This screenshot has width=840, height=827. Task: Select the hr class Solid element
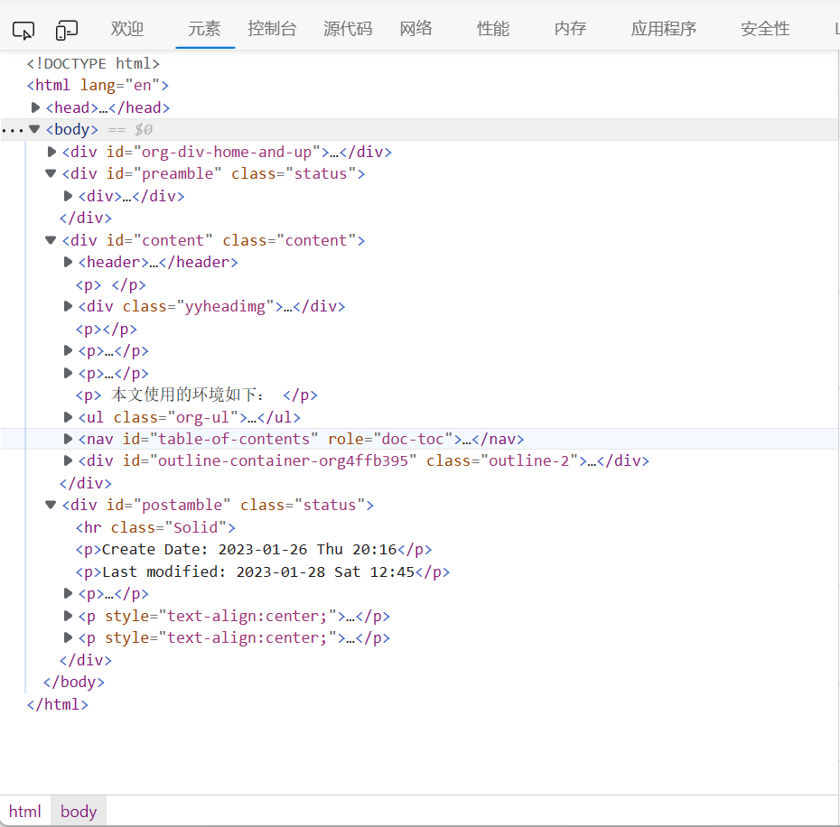click(x=155, y=527)
